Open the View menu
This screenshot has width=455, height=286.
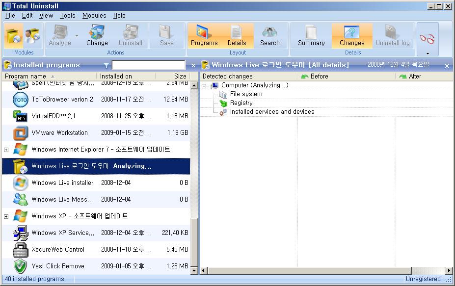(x=46, y=15)
